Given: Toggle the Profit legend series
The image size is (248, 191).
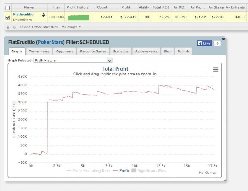Looking at the screenshot, I should click(x=121, y=170).
